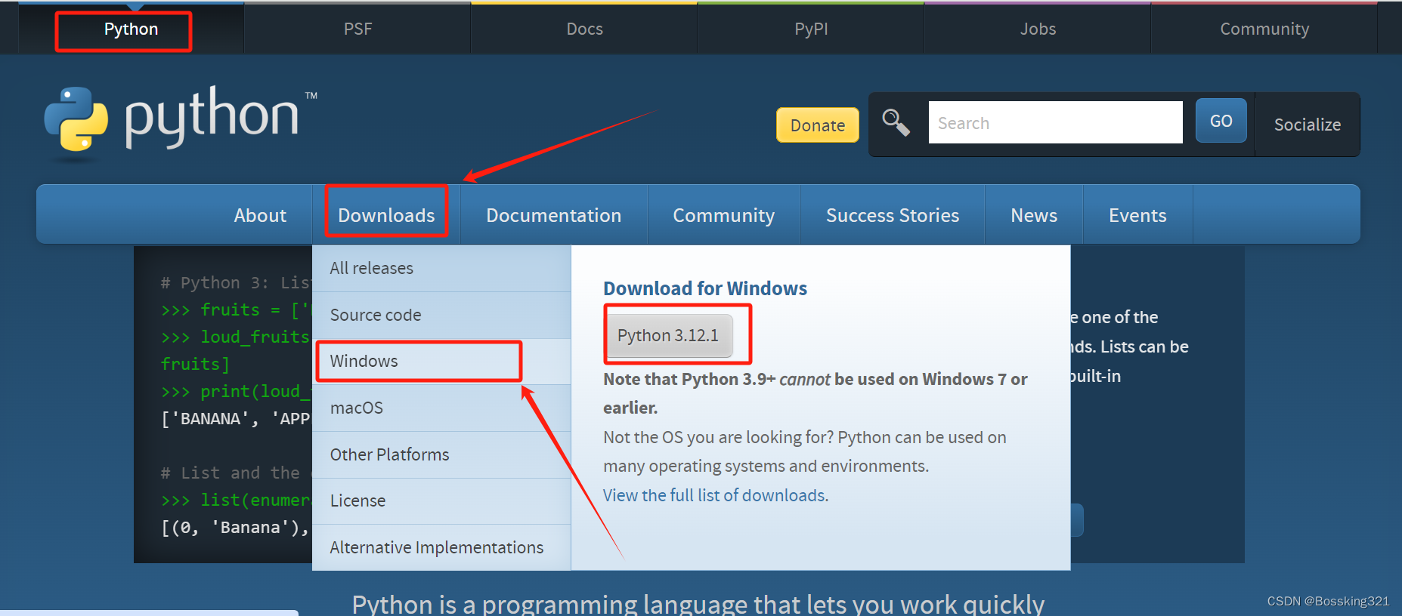
Task: Select Source code from Downloads submenu
Action: [441, 315]
